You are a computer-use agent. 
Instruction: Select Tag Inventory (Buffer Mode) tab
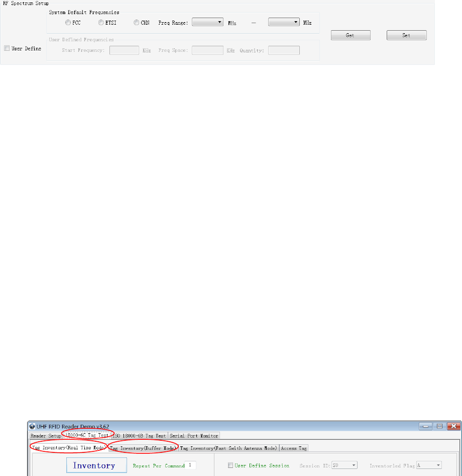143,448
